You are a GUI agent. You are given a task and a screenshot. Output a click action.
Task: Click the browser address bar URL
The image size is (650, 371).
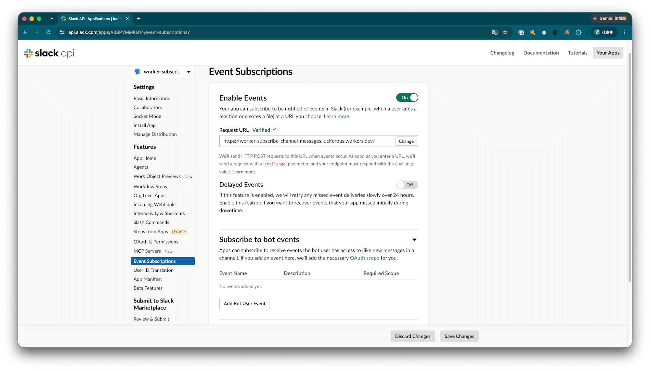coord(129,32)
